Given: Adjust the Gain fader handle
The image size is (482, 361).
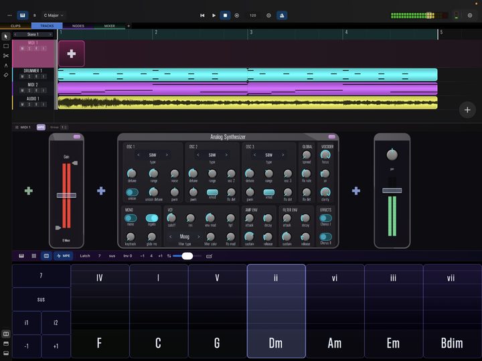Looking at the screenshot, I should click(x=66, y=195).
